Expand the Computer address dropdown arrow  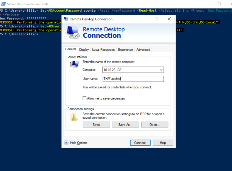point(161,70)
